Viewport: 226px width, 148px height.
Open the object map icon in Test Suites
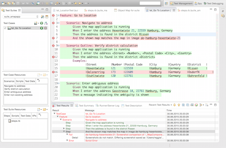(x=47, y=17)
